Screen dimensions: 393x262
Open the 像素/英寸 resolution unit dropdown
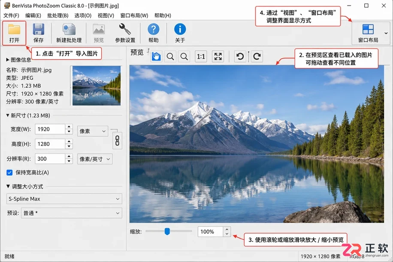(95, 159)
